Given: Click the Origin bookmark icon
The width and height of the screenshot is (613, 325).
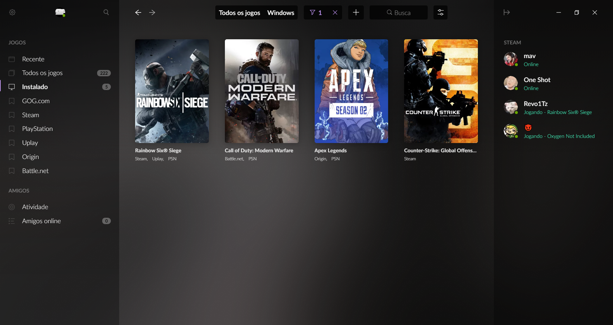Looking at the screenshot, I should pos(12,157).
